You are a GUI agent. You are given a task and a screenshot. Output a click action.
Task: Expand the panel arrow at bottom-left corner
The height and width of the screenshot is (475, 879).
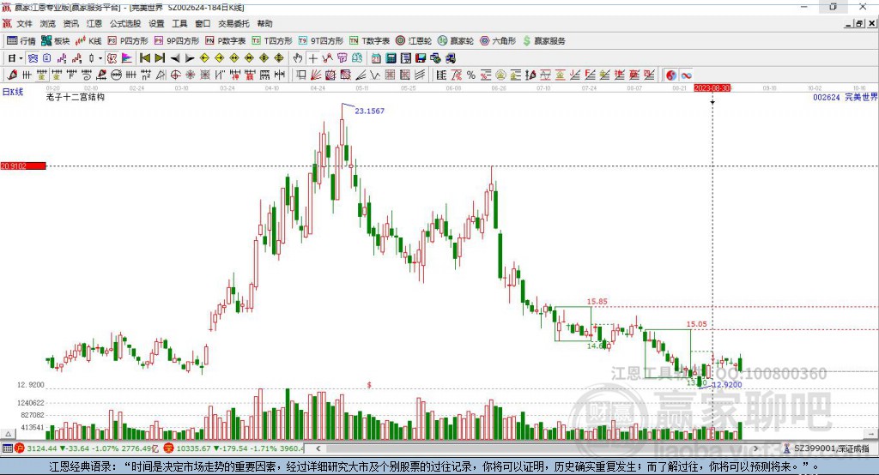click(8, 434)
